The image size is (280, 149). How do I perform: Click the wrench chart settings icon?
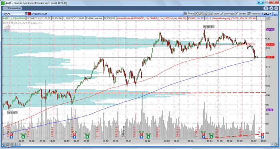pos(201,14)
